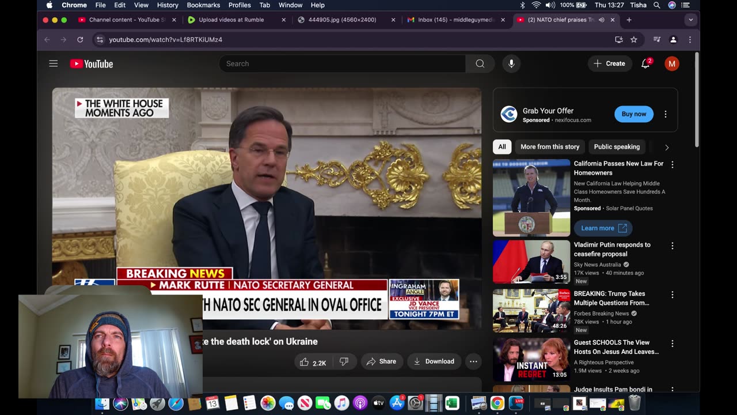Switch to the Upload videos at Rumble tab
This screenshot has width=737, height=415.
pyautogui.click(x=231, y=20)
